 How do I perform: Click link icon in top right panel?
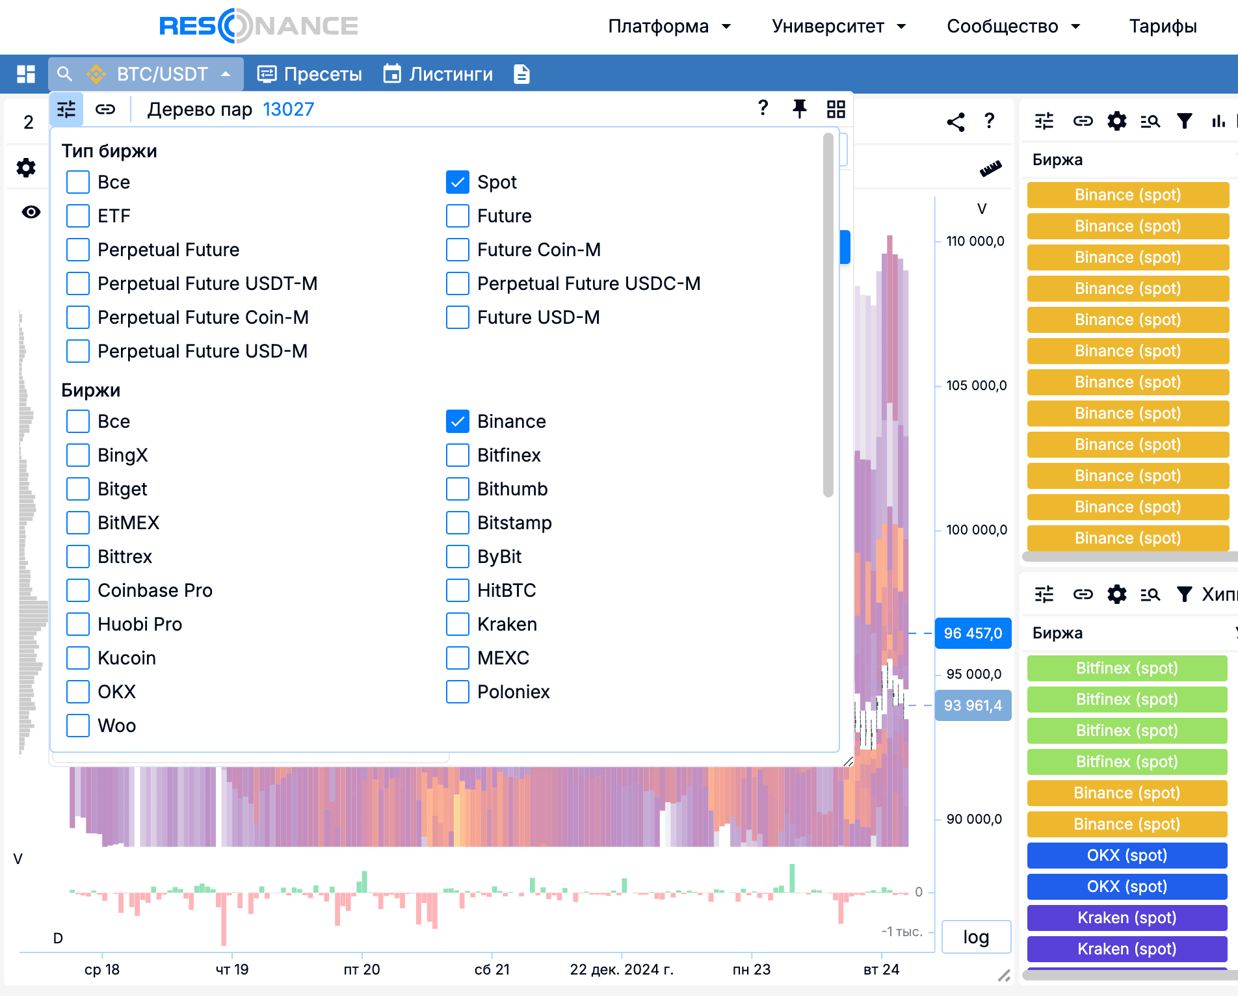pos(1083,121)
